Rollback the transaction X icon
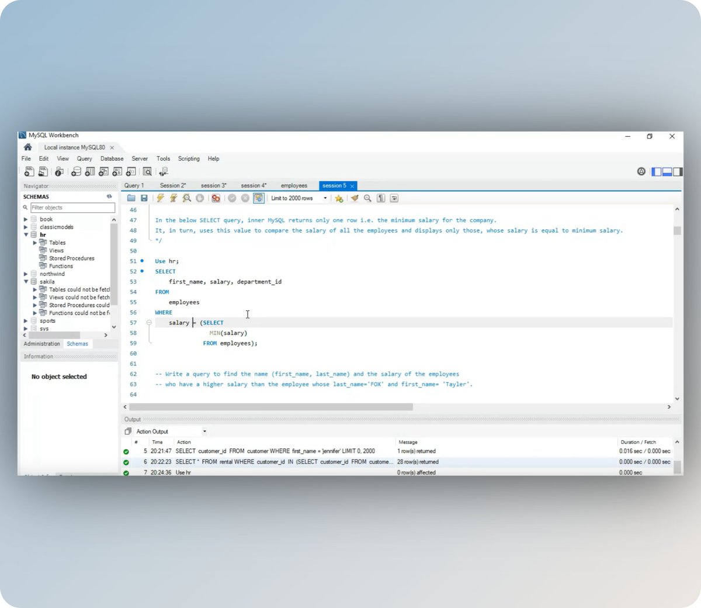This screenshot has width=701, height=608. 245,198
